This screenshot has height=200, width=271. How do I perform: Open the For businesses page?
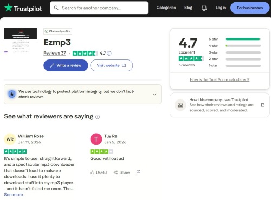tap(250, 8)
